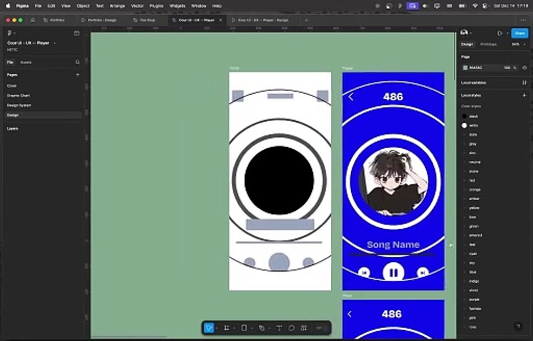Open the Apple menu
Screen dimensions: 533x341
pyautogui.click(x=8, y=6)
